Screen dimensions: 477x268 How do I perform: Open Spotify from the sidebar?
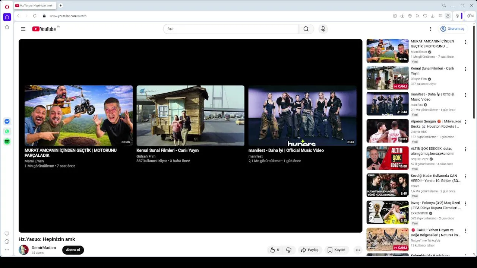coord(7,141)
